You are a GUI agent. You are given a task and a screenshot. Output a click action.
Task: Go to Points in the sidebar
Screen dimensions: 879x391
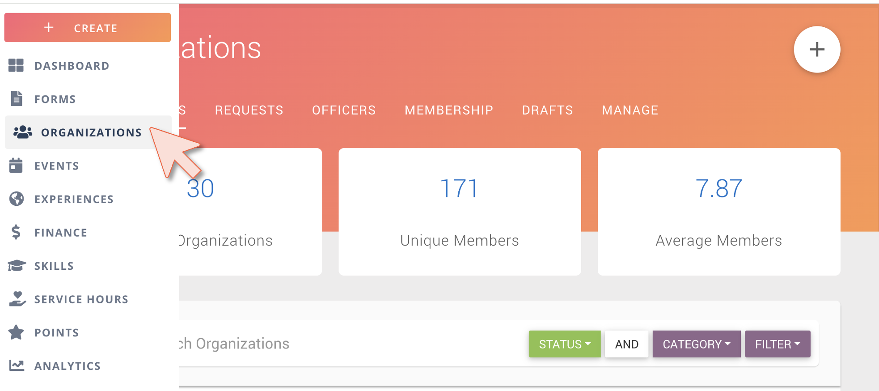(x=88, y=332)
